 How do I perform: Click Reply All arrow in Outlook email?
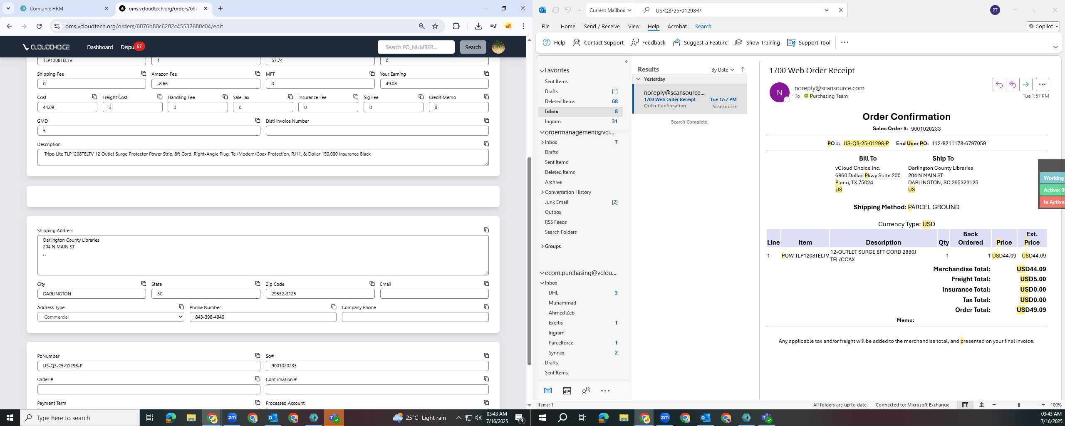(1013, 84)
